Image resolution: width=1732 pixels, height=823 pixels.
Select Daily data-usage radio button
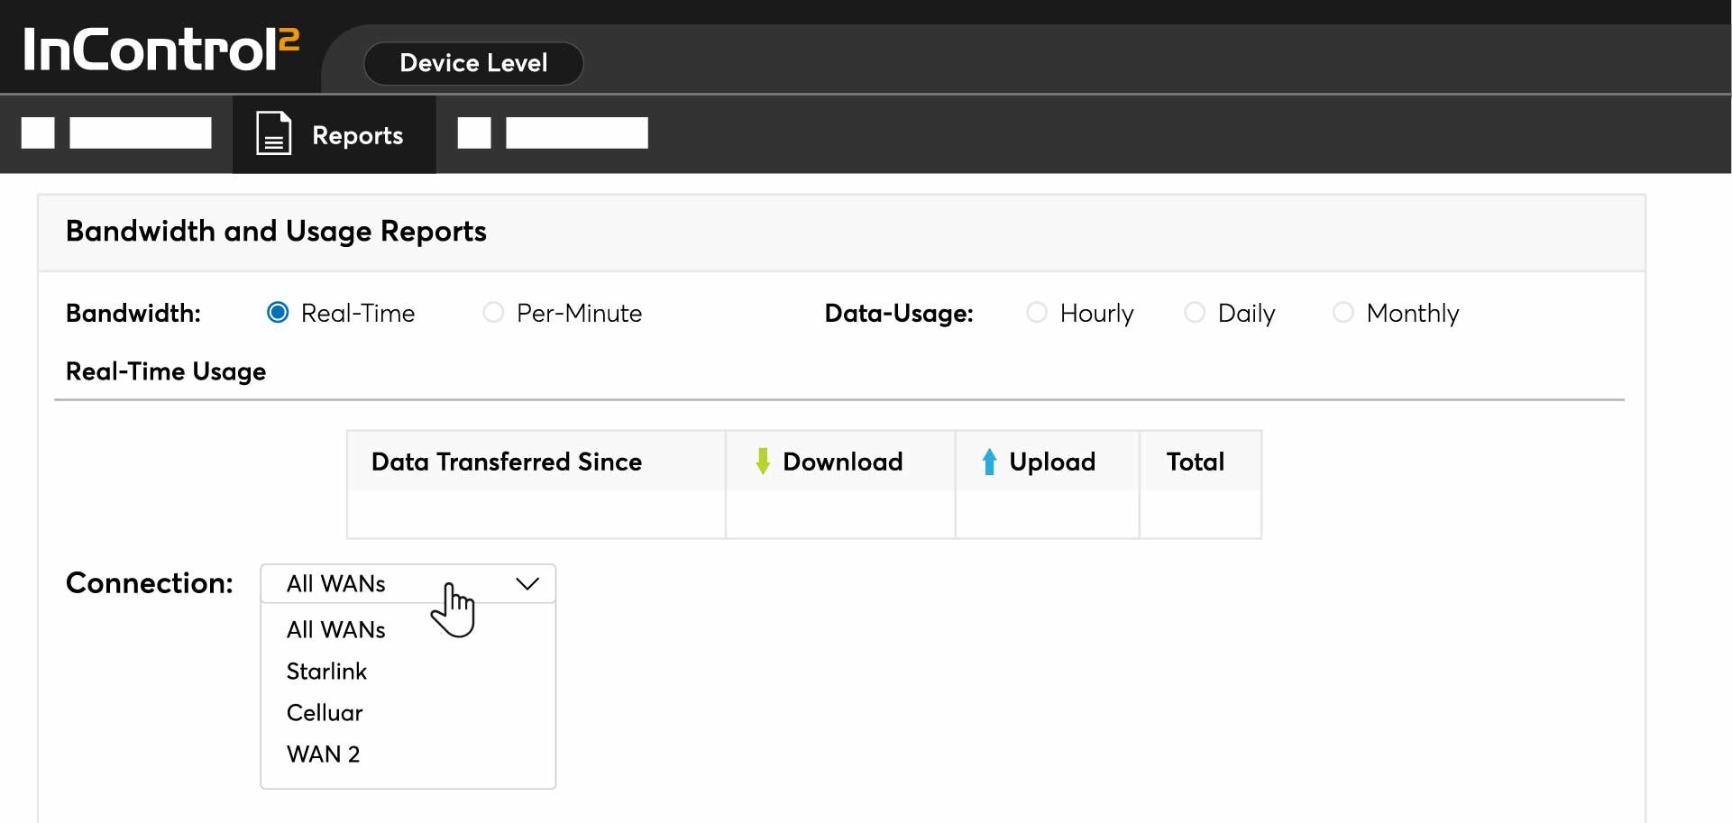pos(1195,313)
